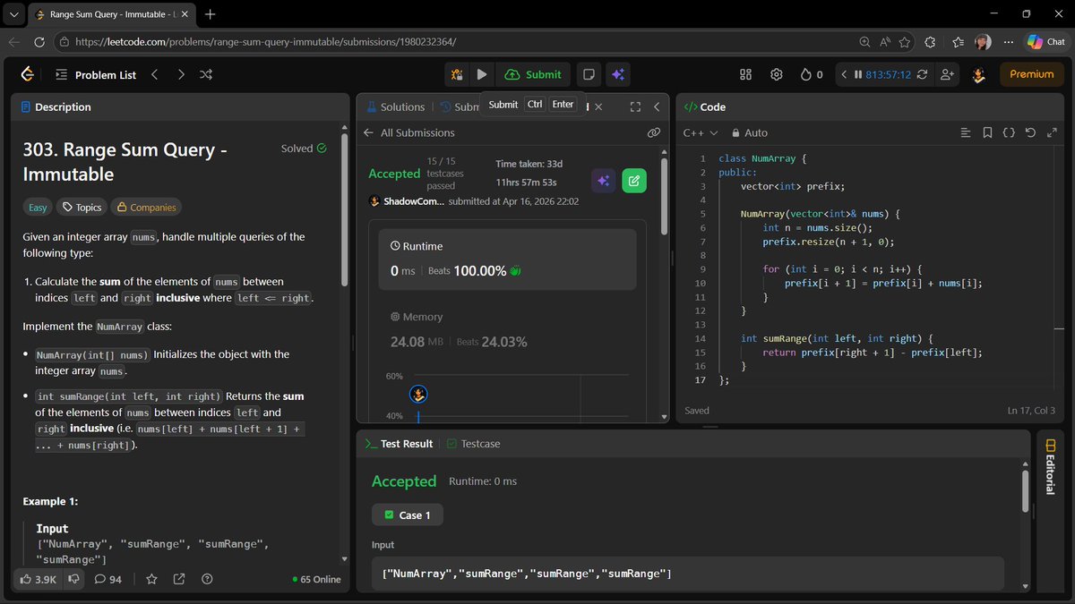Select the runtime percentile marker on the chart
This screenshot has height=604, width=1075.
tap(417, 393)
